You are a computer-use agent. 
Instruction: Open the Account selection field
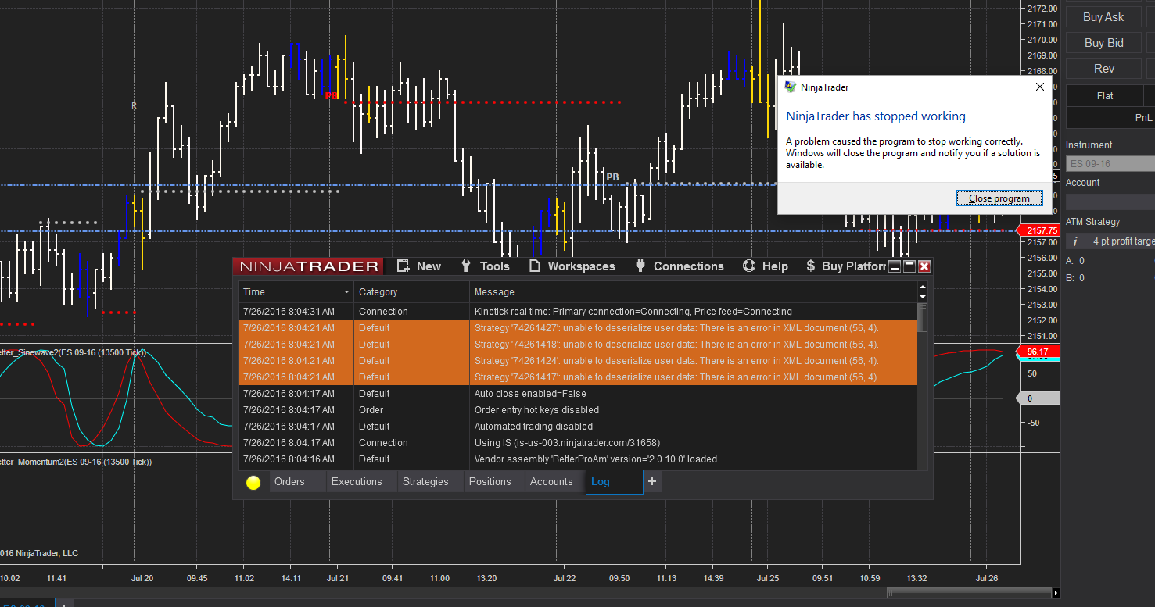click(x=1110, y=202)
